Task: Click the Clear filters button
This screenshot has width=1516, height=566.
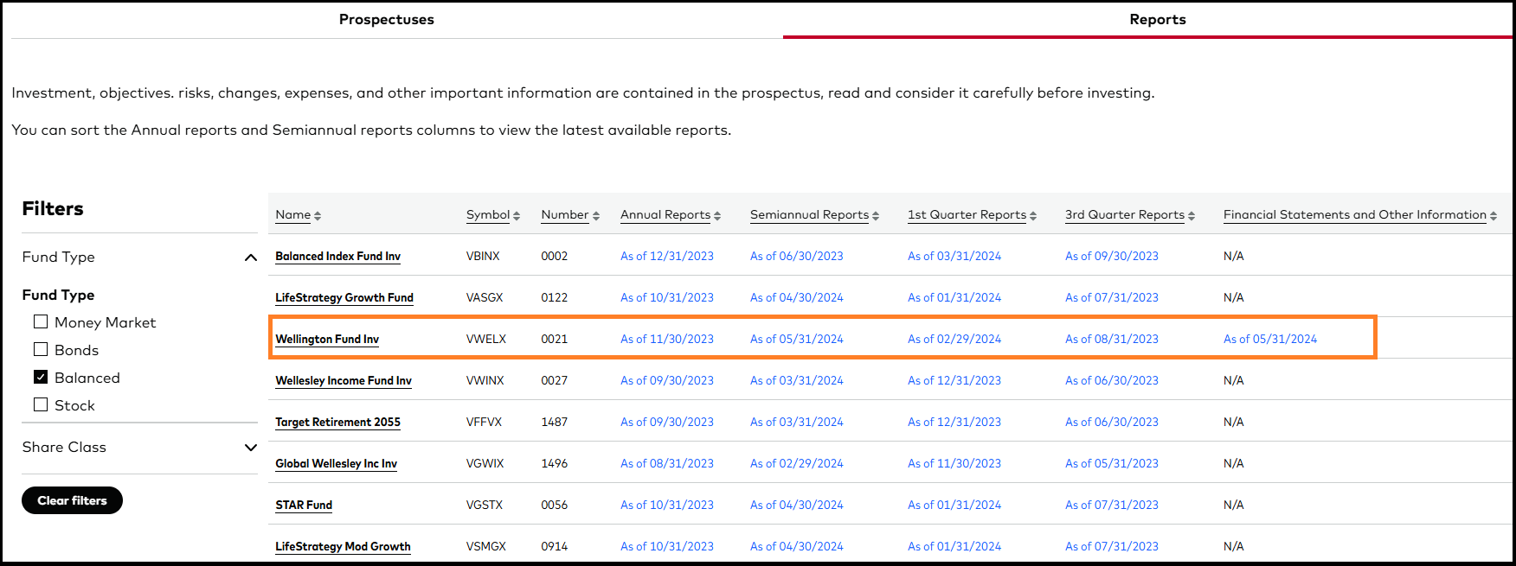Action: (x=72, y=500)
